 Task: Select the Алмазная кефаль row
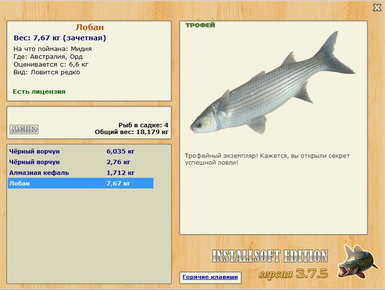81,173
